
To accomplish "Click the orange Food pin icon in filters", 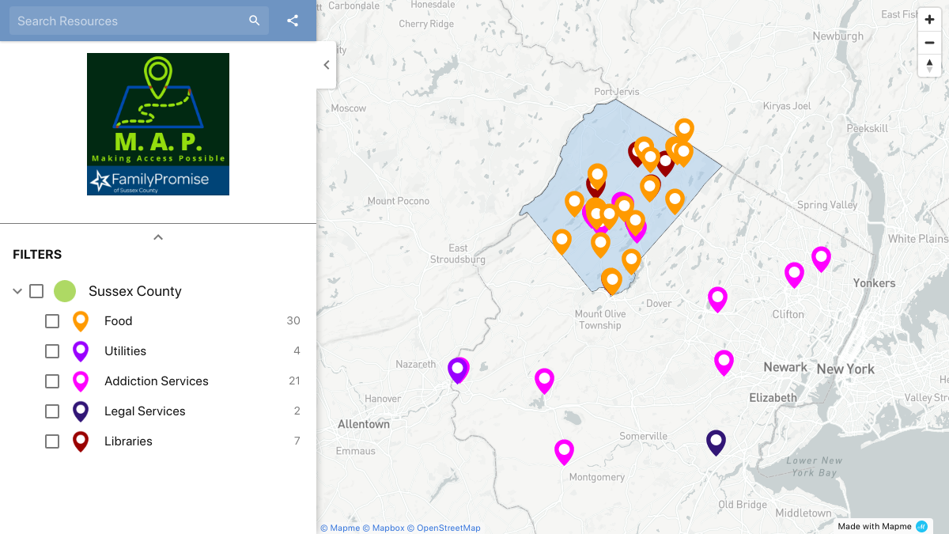I will [81, 321].
